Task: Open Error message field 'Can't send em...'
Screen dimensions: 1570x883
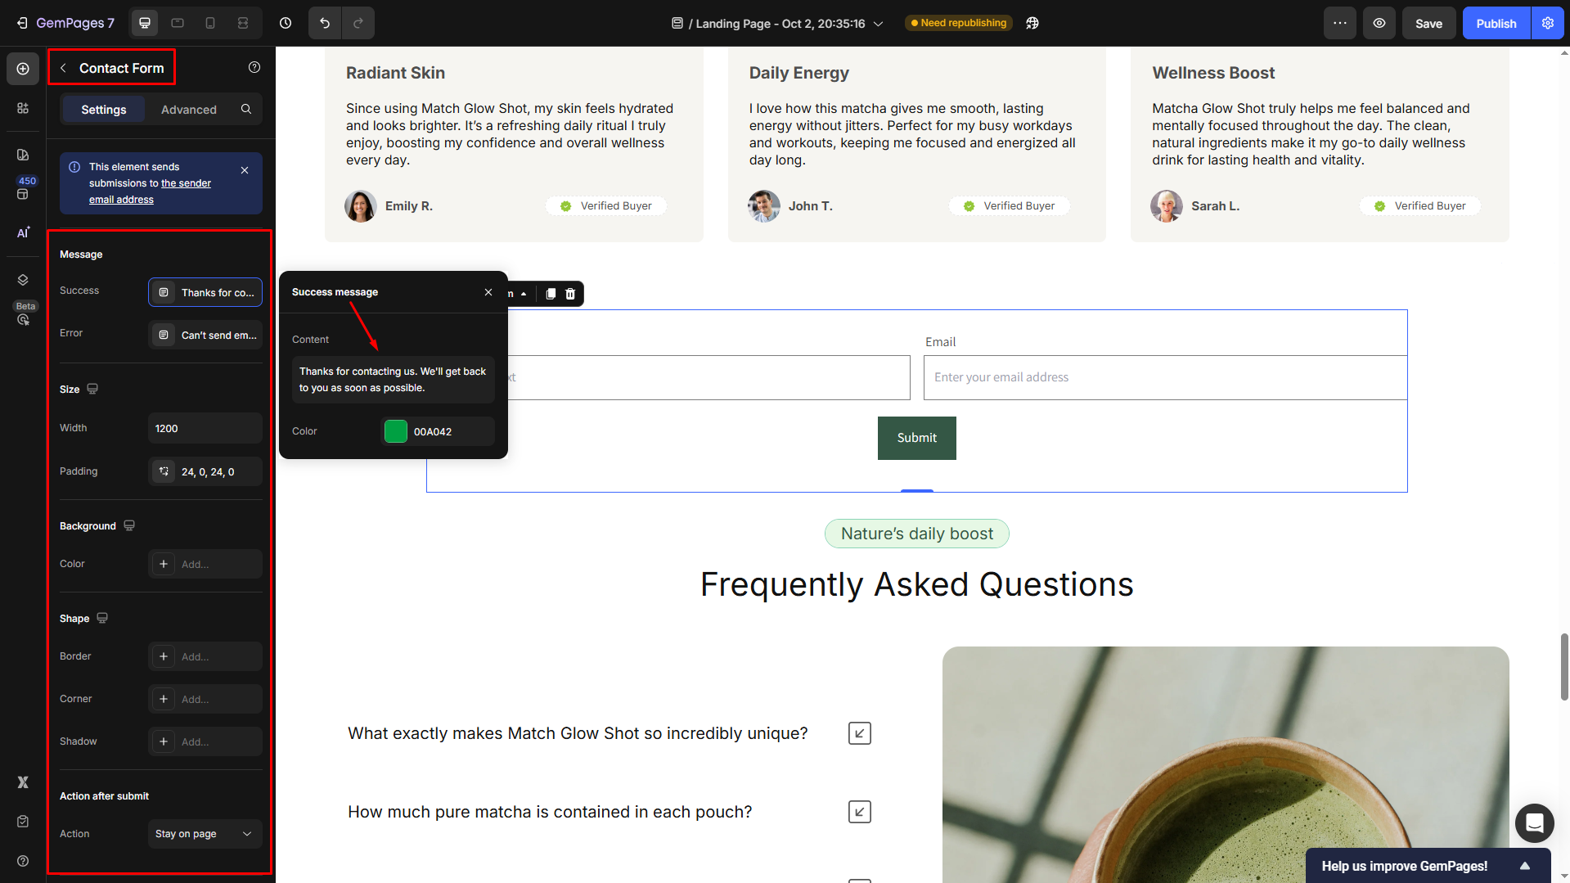Action: [205, 335]
